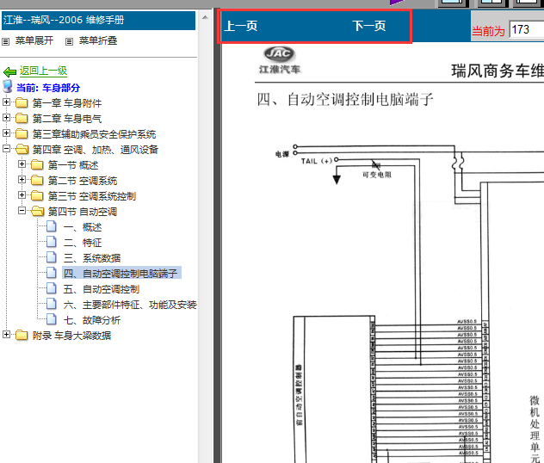Open page 二、特征

point(83,243)
